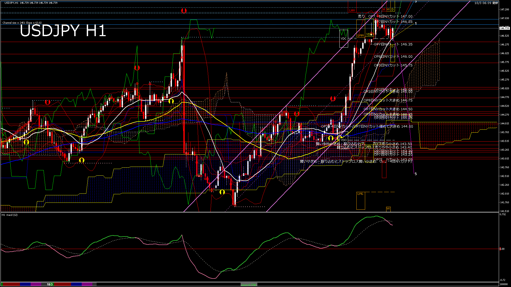Click the OP7日NYカット 146.35 label

pos(393,44)
